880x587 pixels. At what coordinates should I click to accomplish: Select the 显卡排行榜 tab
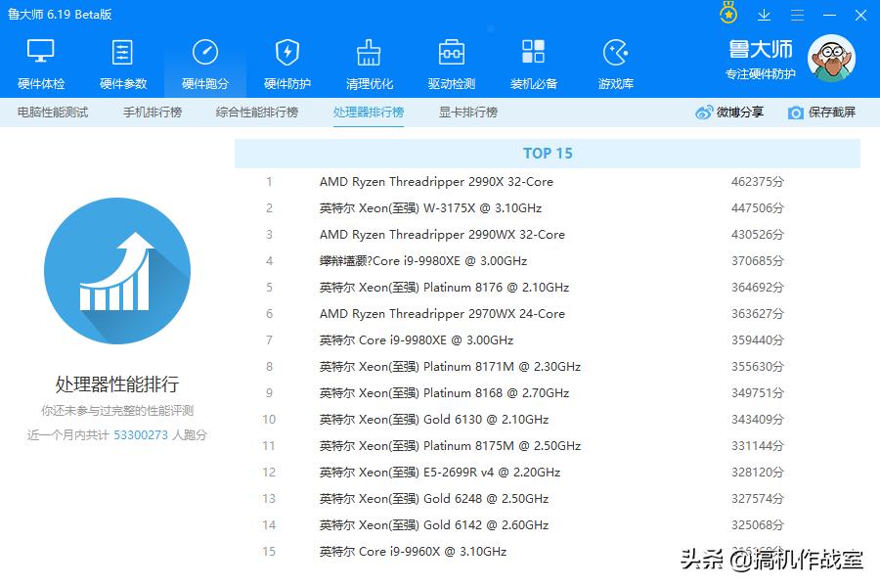tap(468, 113)
